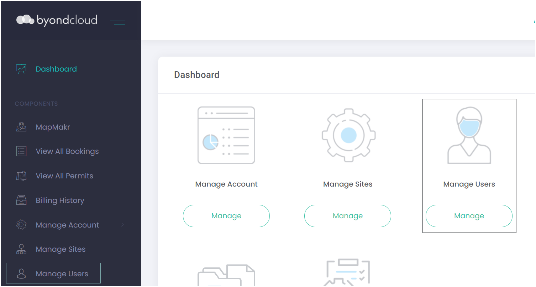536x287 pixels.
Task: Toggle the sidebar hamburger menu
Action: click(118, 21)
